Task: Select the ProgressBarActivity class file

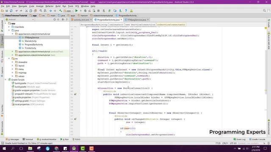Action: pos(34,44)
